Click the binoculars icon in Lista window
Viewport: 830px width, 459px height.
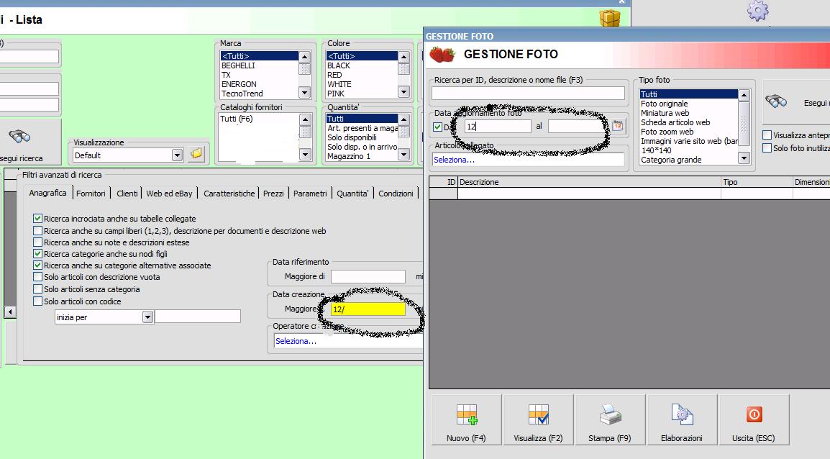(x=19, y=137)
